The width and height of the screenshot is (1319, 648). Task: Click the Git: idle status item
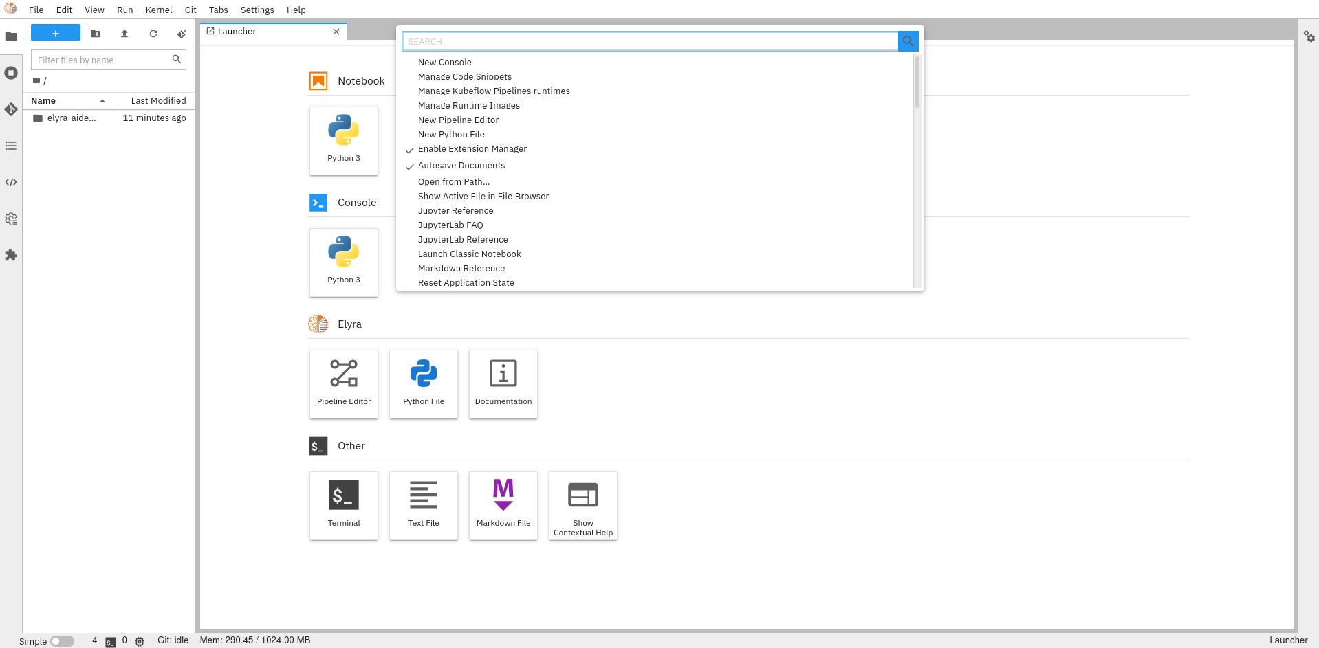click(173, 640)
